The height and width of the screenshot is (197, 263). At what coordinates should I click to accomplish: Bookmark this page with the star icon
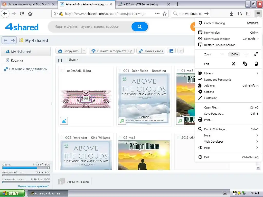pos(165,14)
